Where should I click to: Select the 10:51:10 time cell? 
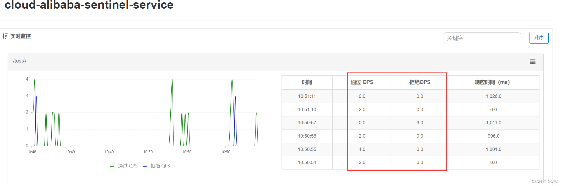point(307,110)
